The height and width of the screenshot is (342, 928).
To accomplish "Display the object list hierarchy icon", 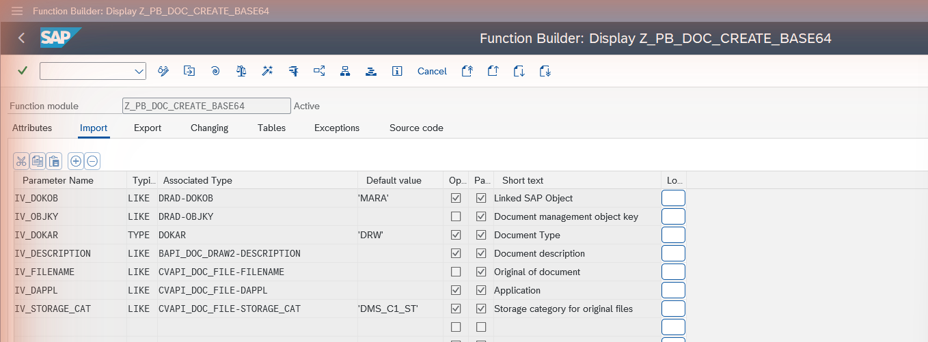I will (345, 71).
